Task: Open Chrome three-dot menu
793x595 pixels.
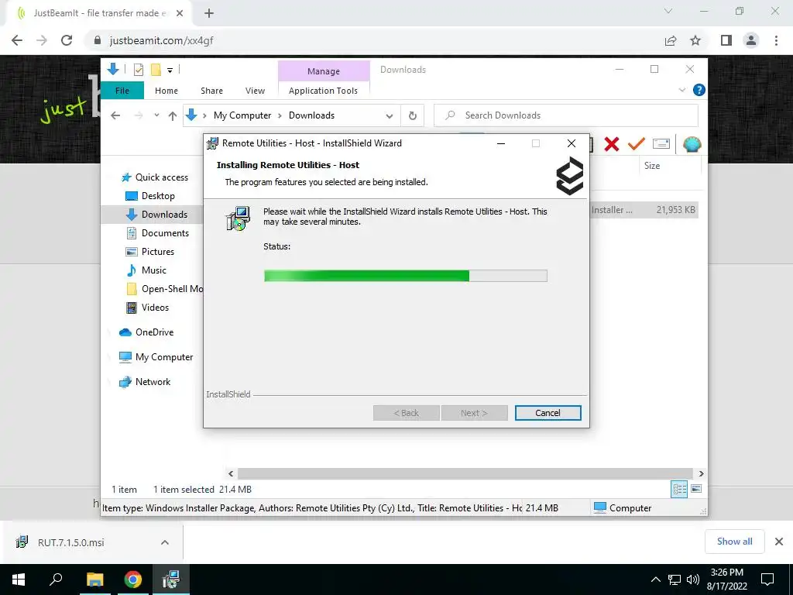Action: coord(776,40)
